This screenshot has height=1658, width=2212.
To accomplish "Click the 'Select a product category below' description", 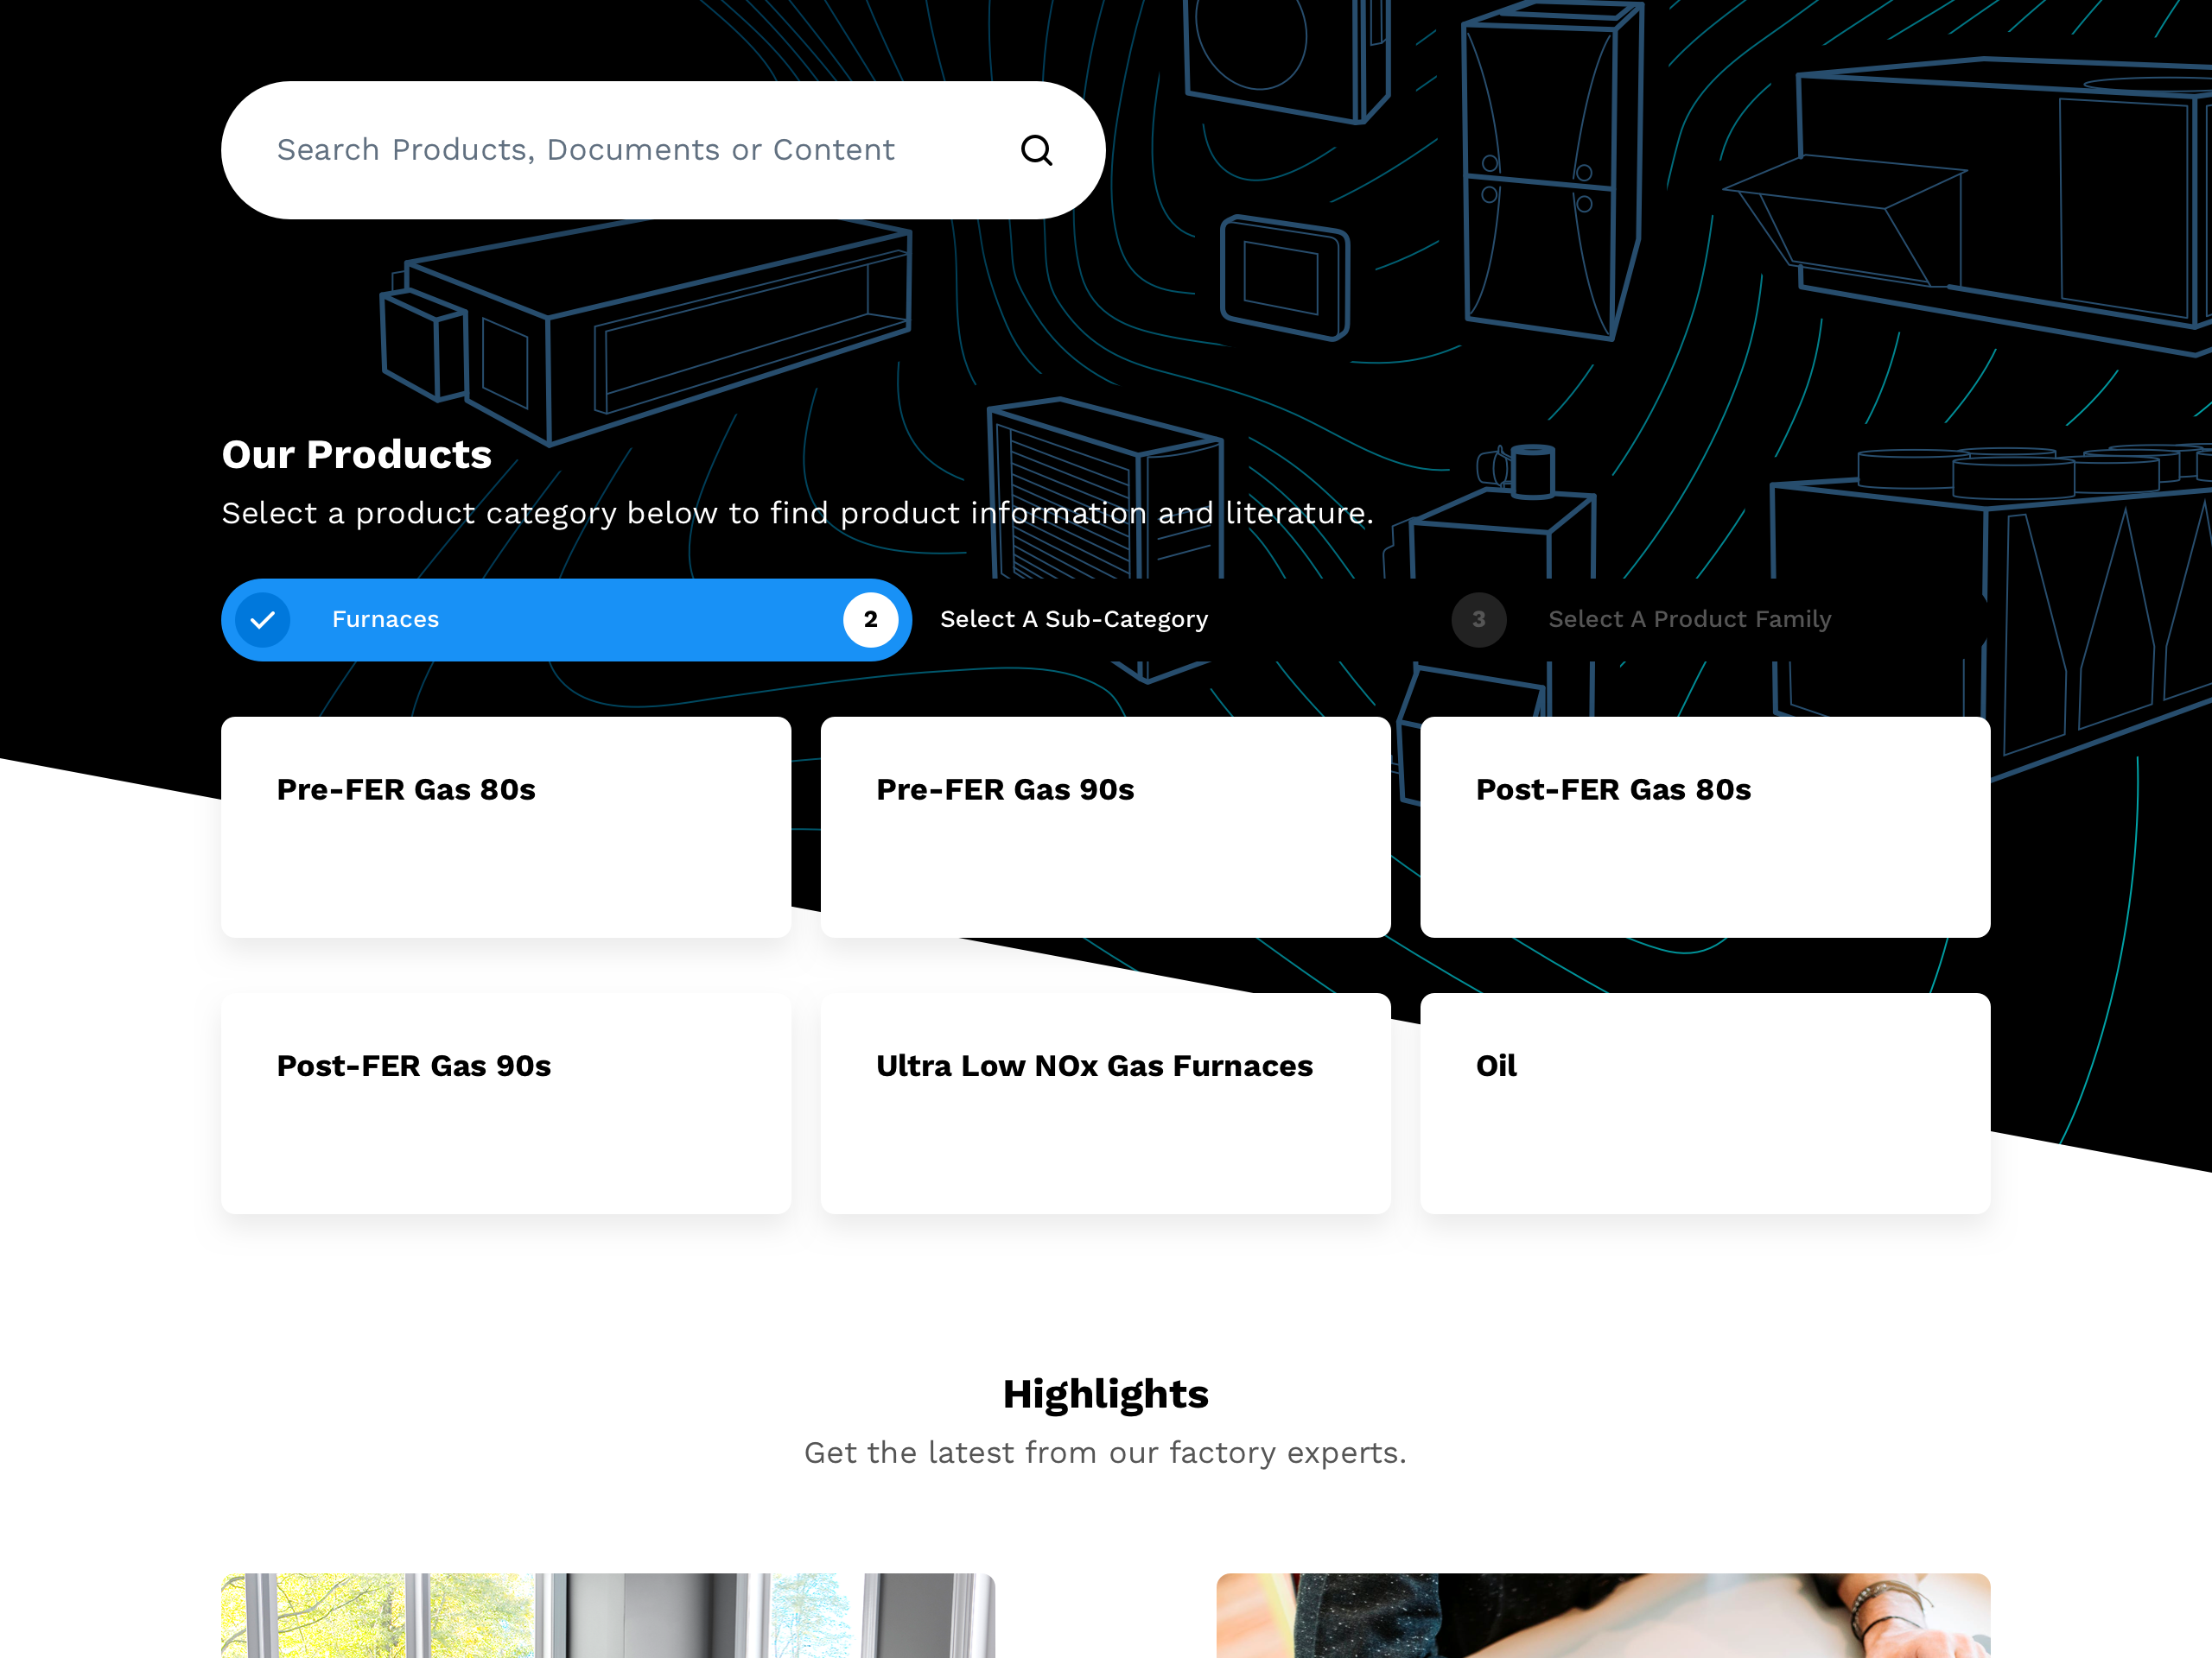I will [797, 513].
